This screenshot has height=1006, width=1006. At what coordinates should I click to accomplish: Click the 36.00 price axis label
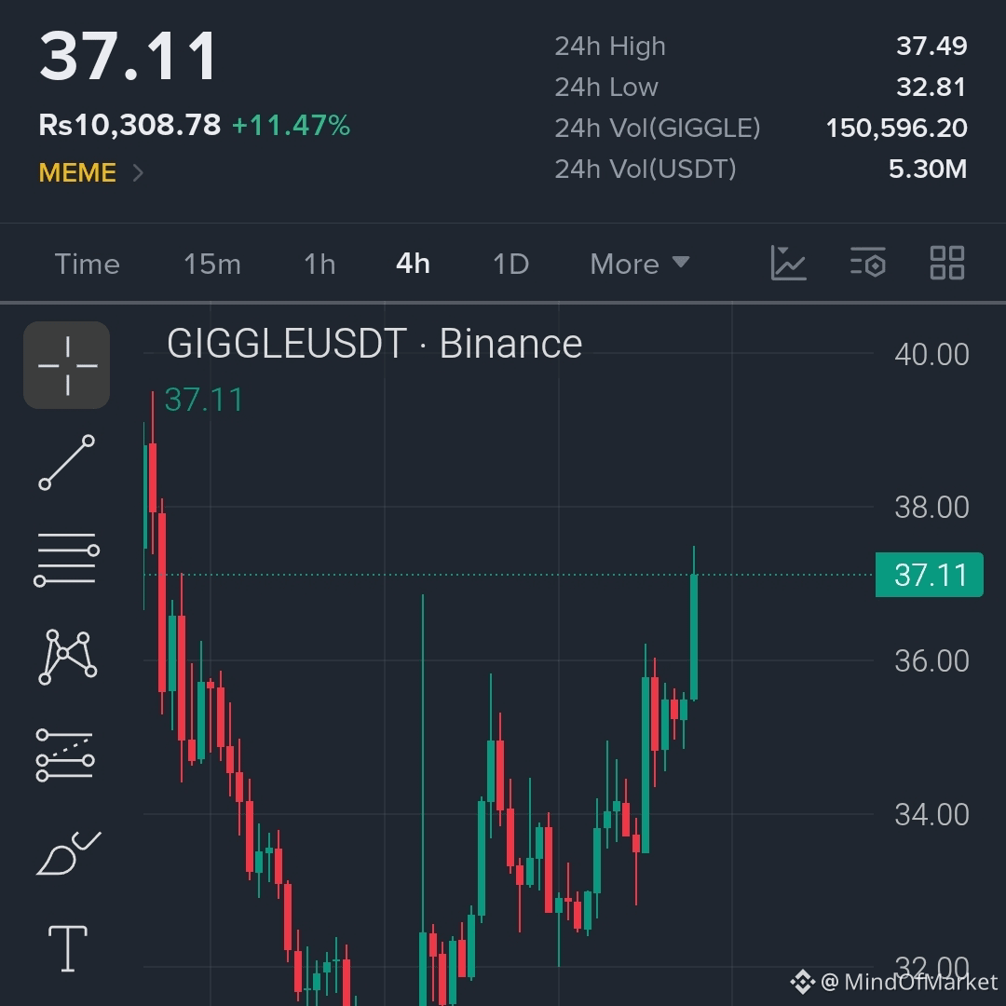click(931, 660)
